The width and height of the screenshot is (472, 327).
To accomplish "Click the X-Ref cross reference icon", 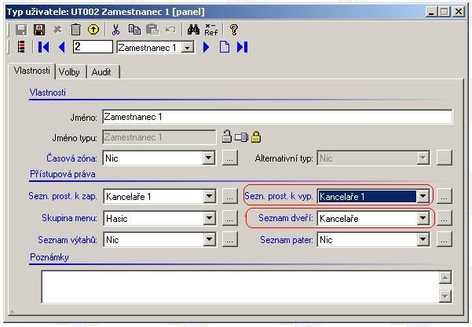I will pyautogui.click(x=211, y=29).
